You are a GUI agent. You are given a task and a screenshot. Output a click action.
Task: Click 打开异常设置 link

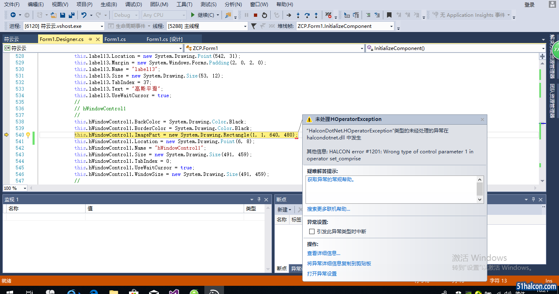322,274
